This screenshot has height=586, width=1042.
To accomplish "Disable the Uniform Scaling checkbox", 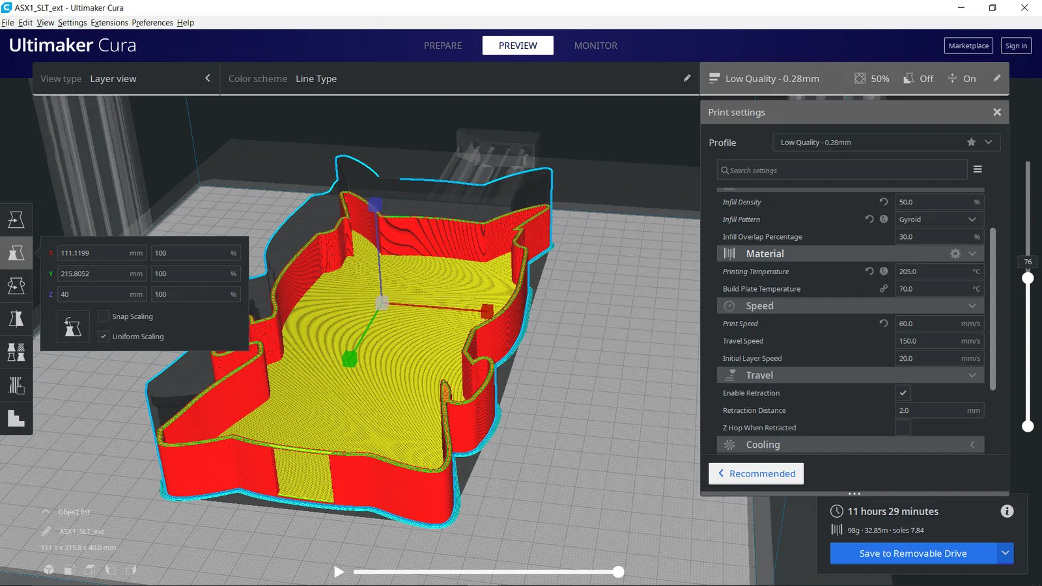I will pyautogui.click(x=104, y=337).
